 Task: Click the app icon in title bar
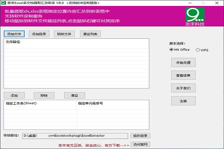pos(3,3)
